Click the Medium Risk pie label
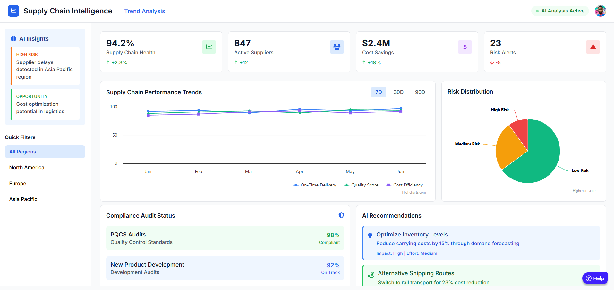Viewport: 614px width, 290px height. point(467,144)
